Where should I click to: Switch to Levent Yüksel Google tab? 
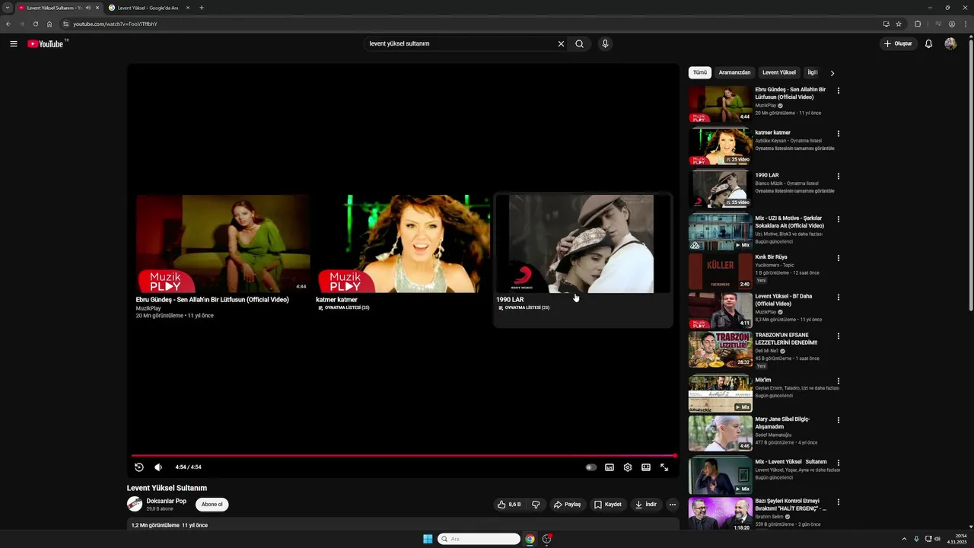click(148, 8)
